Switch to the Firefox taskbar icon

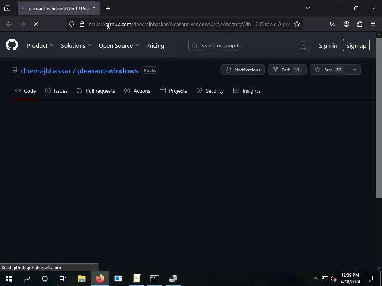[100, 279]
